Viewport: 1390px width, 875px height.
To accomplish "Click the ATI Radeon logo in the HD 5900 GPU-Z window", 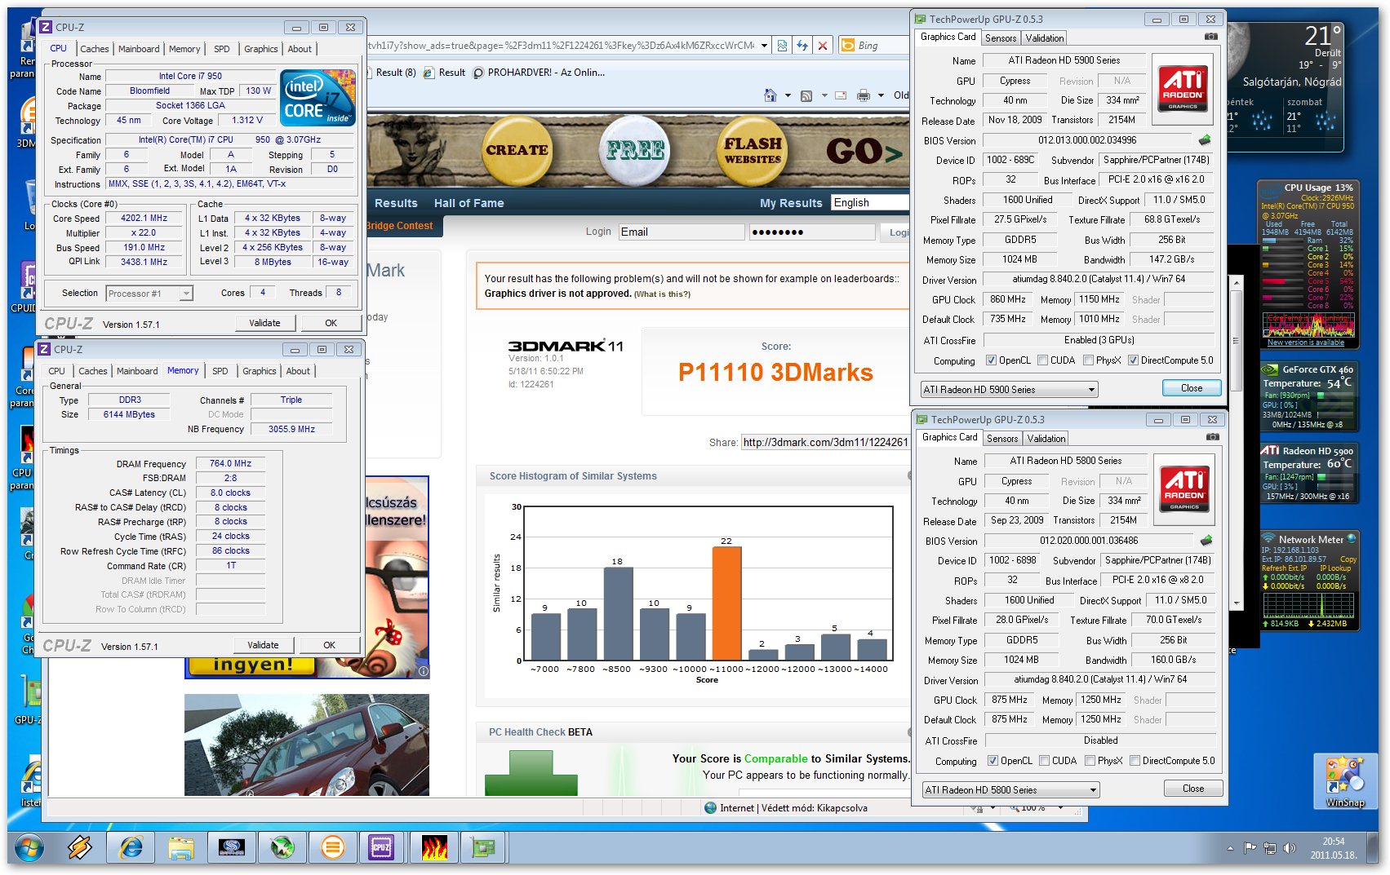I will pos(1183,90).
